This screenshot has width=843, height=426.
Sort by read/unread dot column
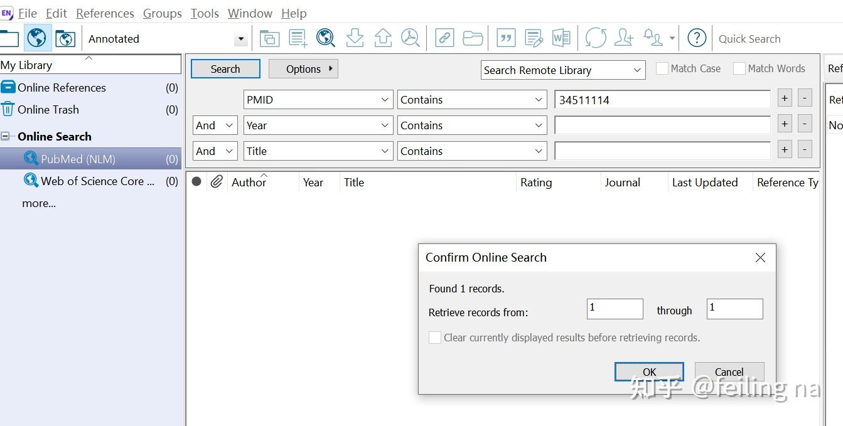[196, 182]
